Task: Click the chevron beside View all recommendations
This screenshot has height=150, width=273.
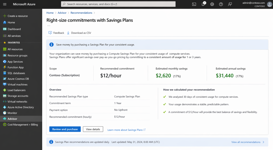Action: tap(263, 142)
